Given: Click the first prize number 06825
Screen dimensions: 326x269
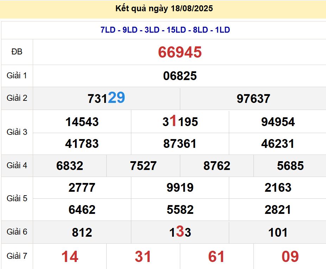Looking at the screenshot, I should pyautogui.click(x=180, y=76).
